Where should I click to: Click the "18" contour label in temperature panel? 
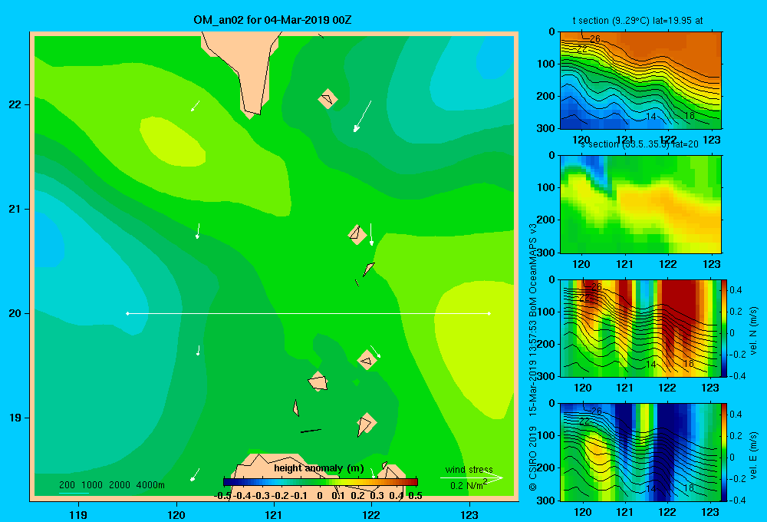(690, 116)
